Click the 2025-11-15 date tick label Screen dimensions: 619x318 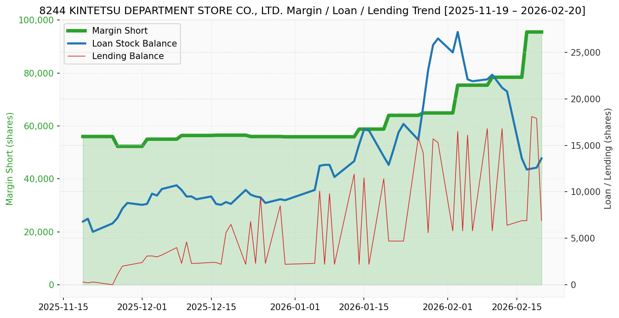pos(63,307)
